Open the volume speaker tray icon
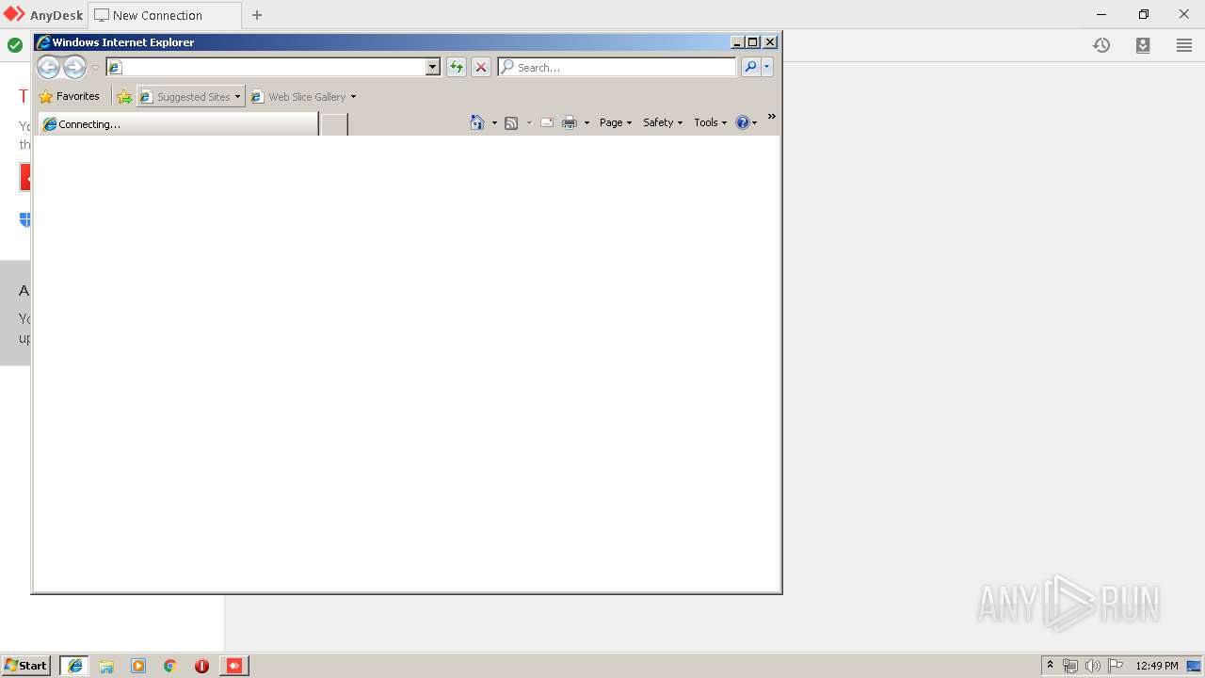This screenshot has height=678, width=1205. point(1093,666)
